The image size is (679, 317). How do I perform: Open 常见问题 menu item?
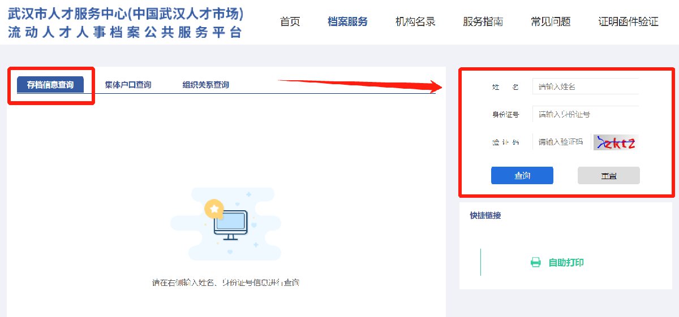(551, 22)
